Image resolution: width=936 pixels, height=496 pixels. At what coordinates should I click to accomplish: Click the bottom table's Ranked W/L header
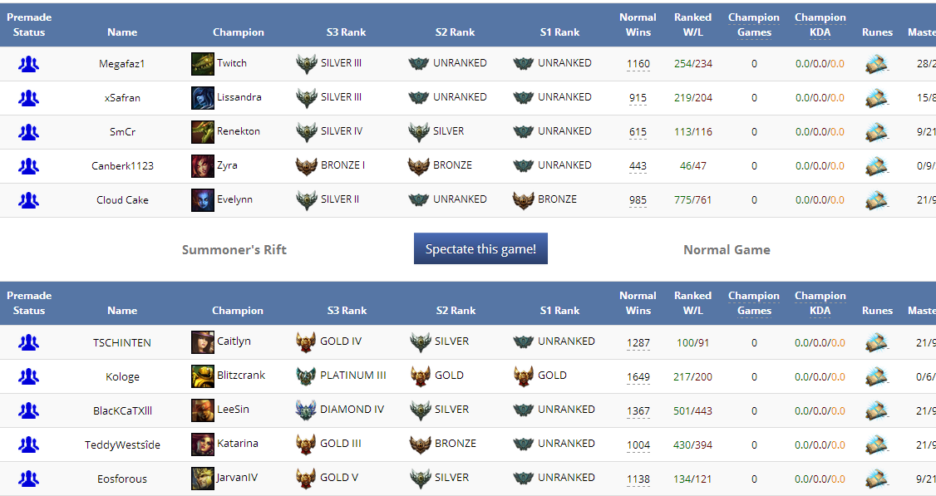pyautogui.click(x=692, y=303)
